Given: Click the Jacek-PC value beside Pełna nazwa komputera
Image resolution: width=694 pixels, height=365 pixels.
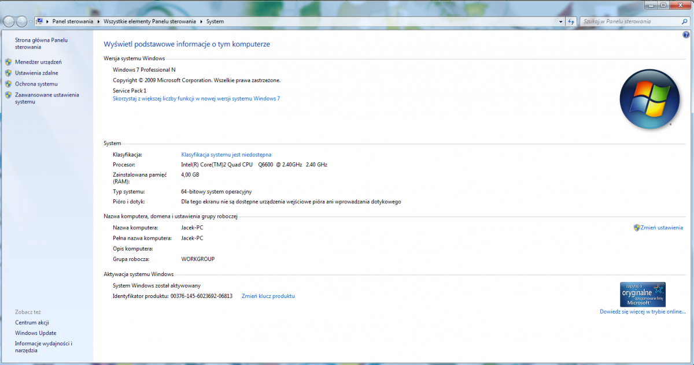Looking at the screenshot, I should (192, 238).
